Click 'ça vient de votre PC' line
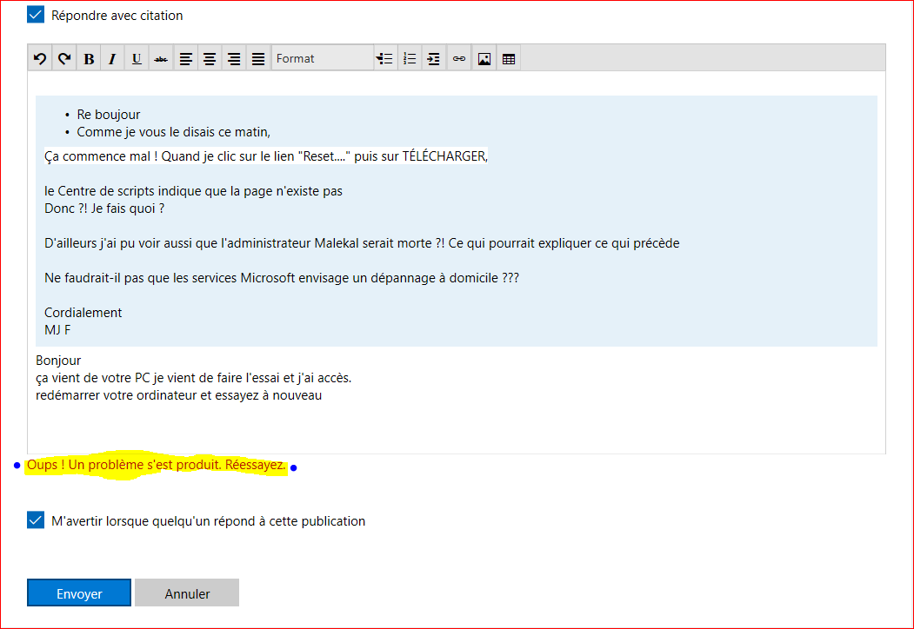This screenshot has width=914, height=629. coord(194,378)
